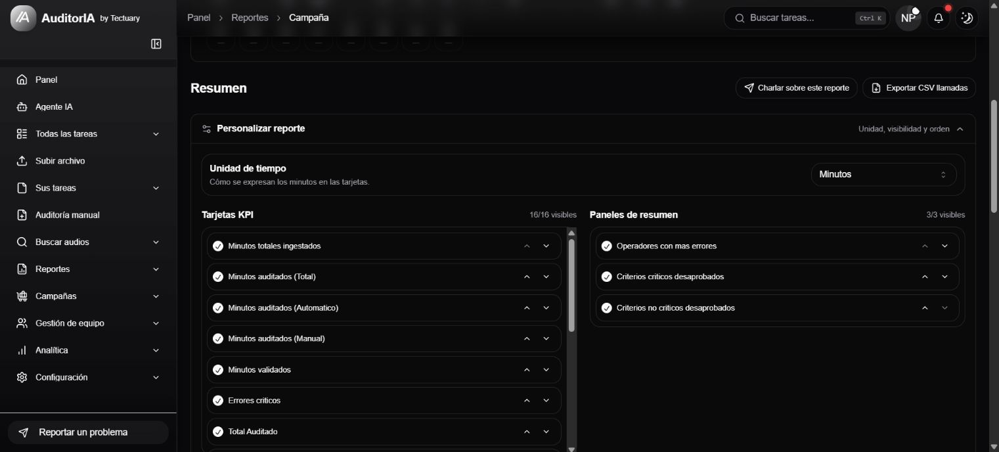Move Operadores con mas errores down

click(944, 246)
